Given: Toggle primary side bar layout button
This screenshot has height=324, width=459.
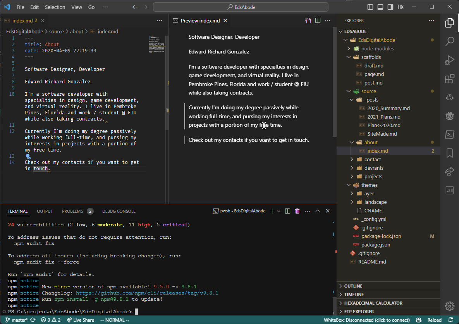Looking at the screenshot, I should point(370,7).
